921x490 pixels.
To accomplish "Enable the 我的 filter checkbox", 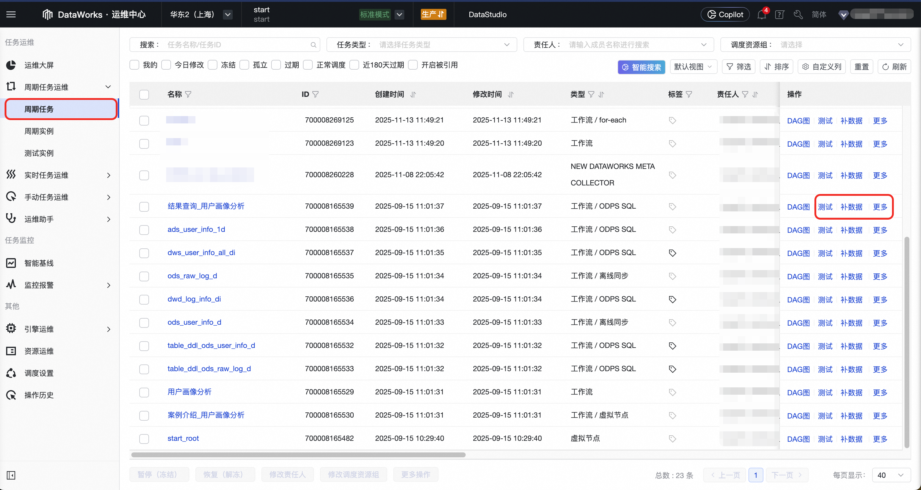I will pyautogui.click(x=134, y=65).
